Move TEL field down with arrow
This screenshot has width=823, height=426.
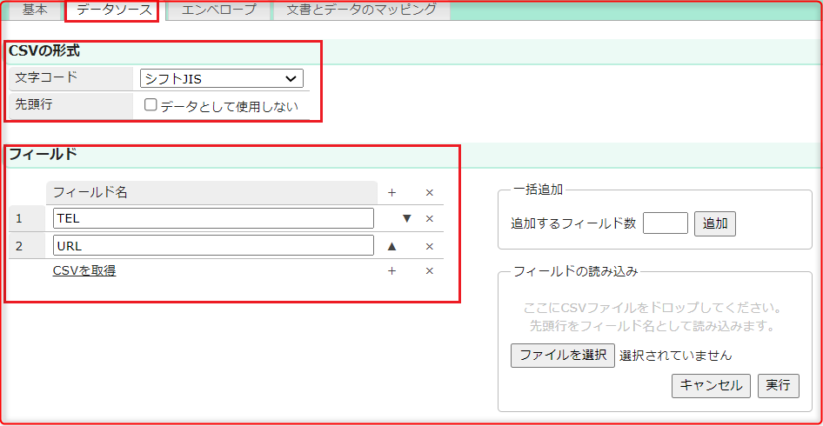click(405, 219)
